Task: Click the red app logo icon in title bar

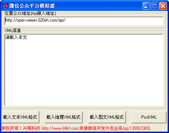Action: point(5,6)
